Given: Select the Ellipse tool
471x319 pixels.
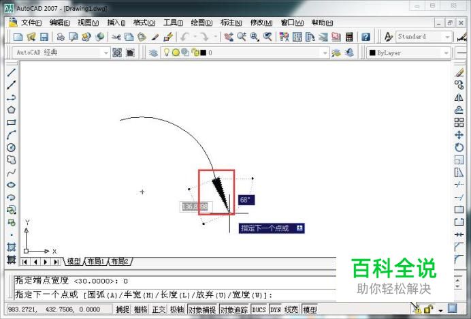Looking at the screenshot, I should [x=12, y=185].
